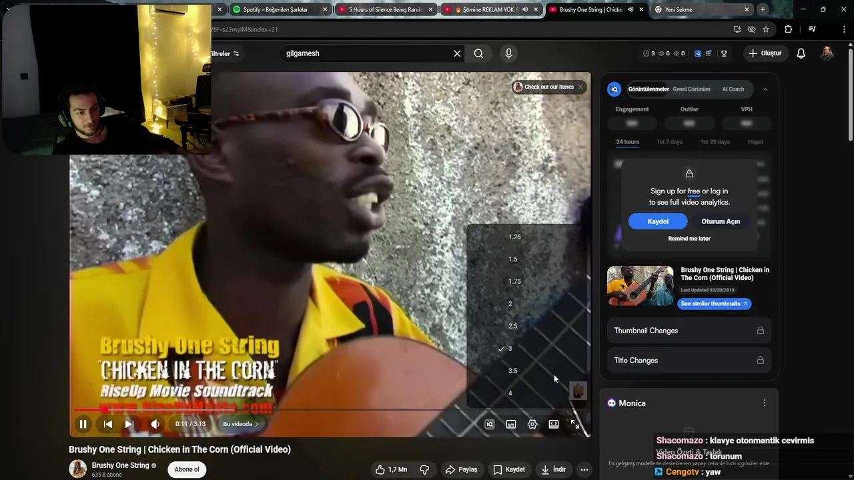Open the Brushy One String channel avatar
Image resolution: width=854 pixels, height=480 pixels.
click(78, 469)
